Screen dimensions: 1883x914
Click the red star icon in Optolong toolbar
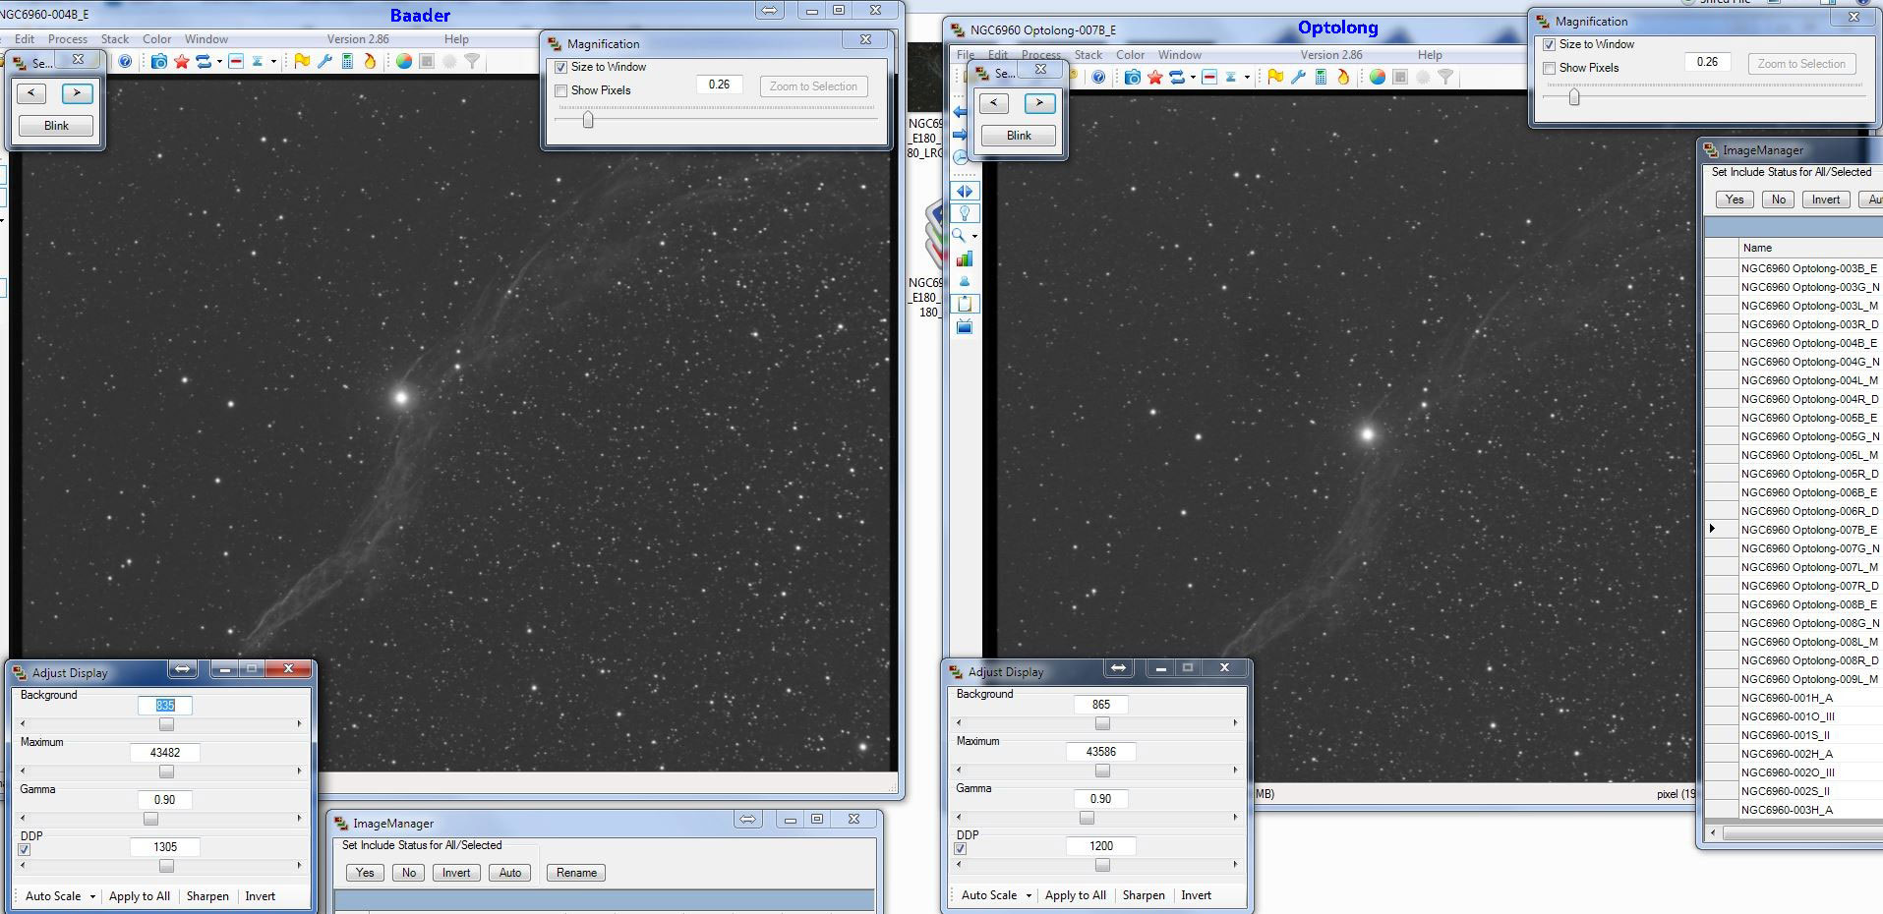tap(1154, 77)
